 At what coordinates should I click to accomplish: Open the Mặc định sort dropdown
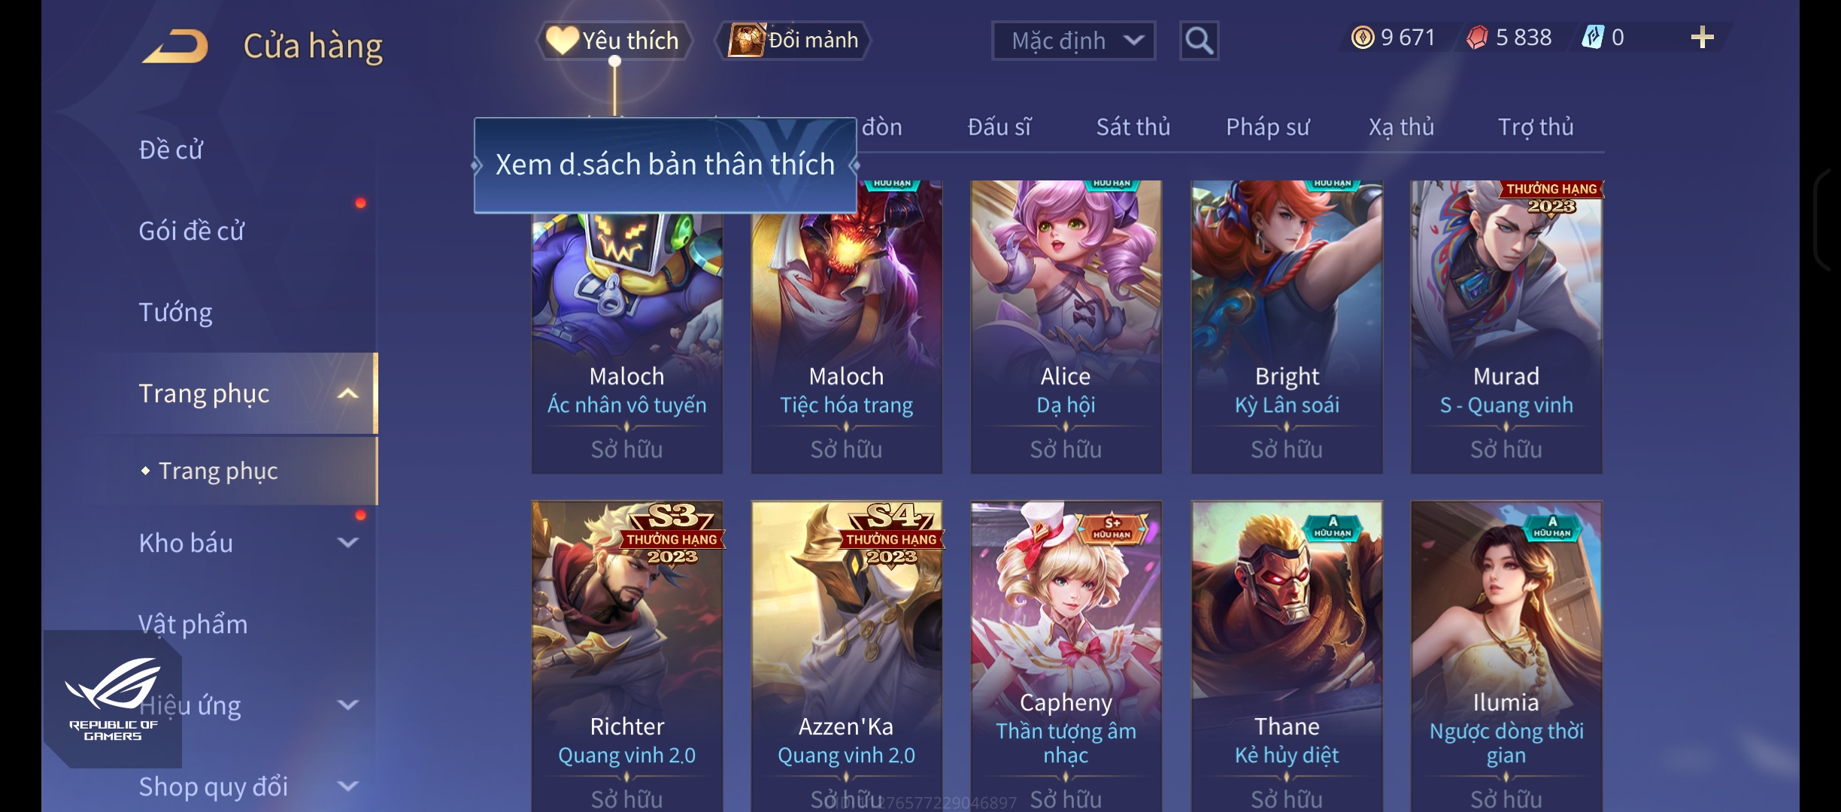[1073, 41]
